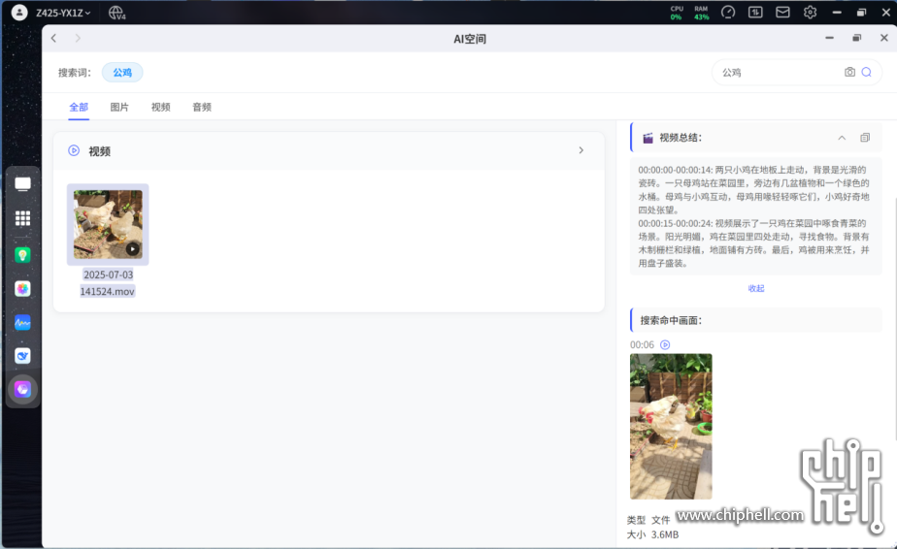Click the 公鸡 search term tag
The height and width of the screenshot is (549, 897).
tap(122, 73)
